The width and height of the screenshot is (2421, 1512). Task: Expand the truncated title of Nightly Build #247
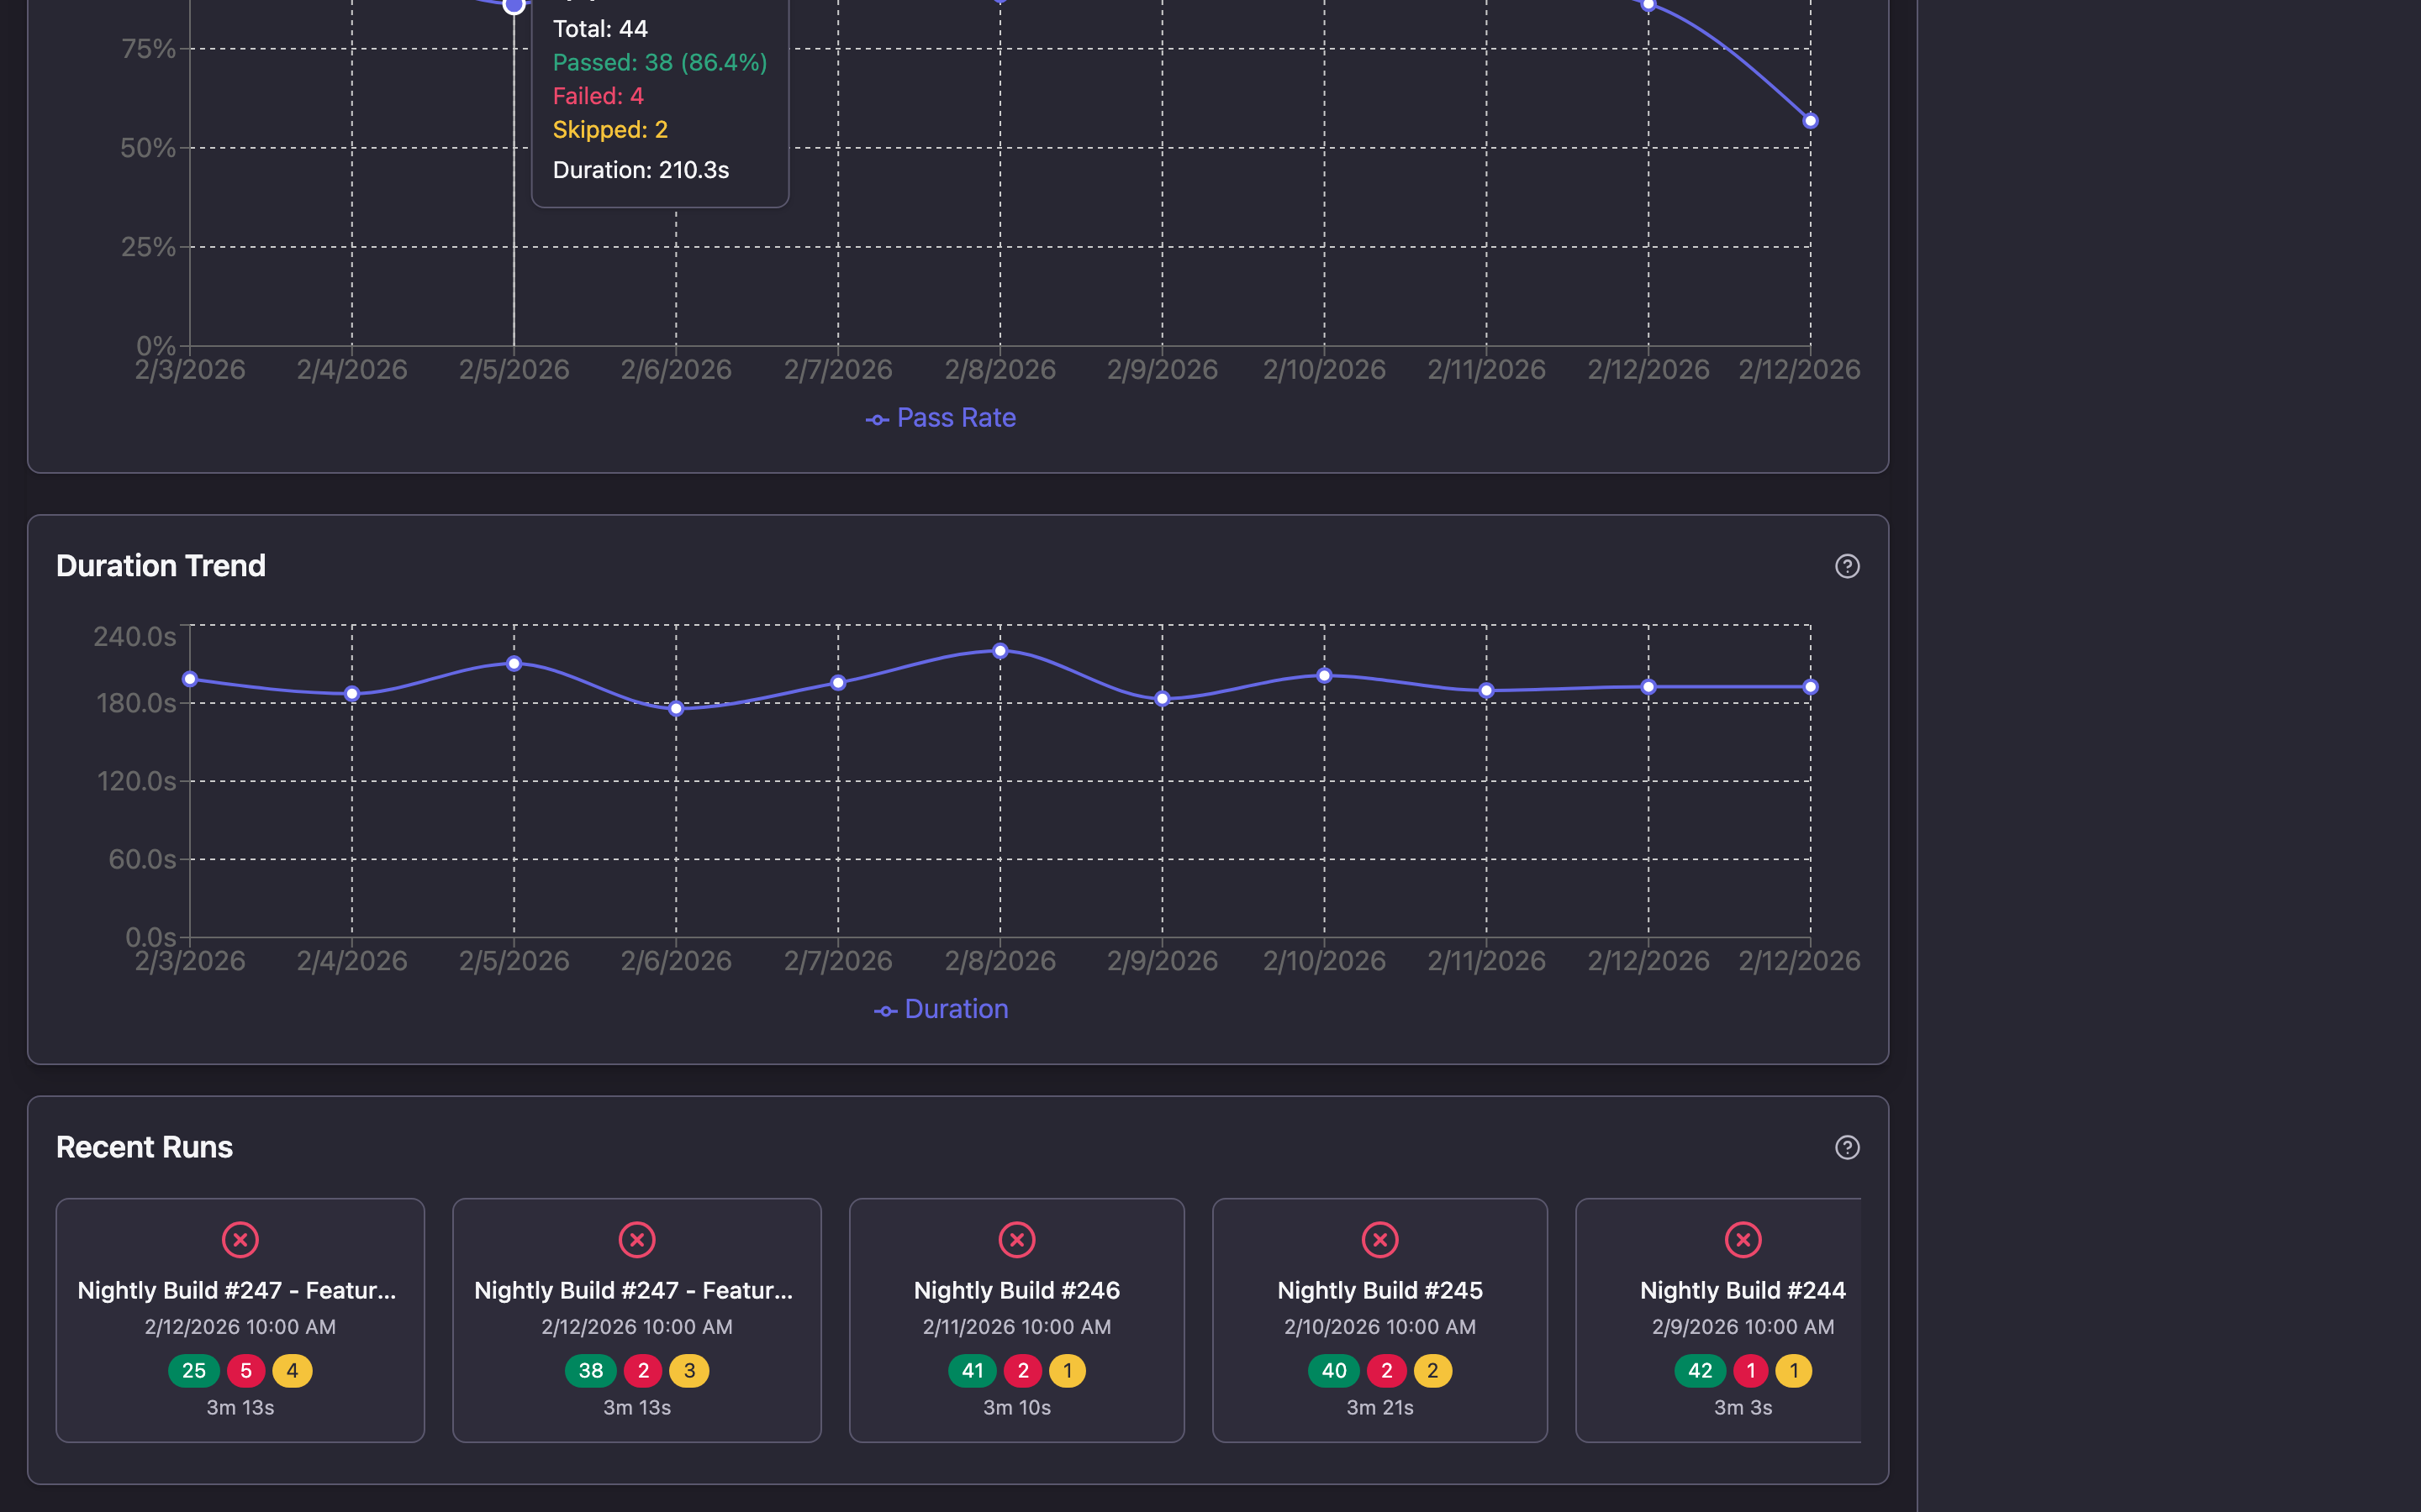pyautogui.click(x=237, y=1289)
